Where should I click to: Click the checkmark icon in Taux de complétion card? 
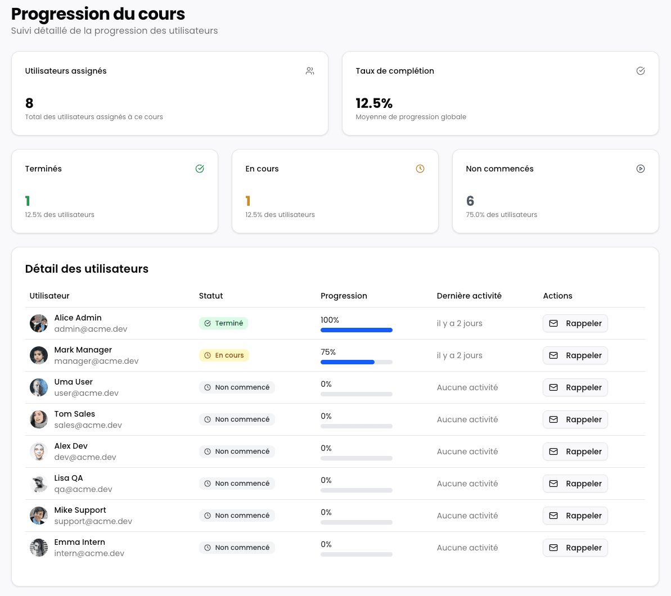click(x=640, y=71)
